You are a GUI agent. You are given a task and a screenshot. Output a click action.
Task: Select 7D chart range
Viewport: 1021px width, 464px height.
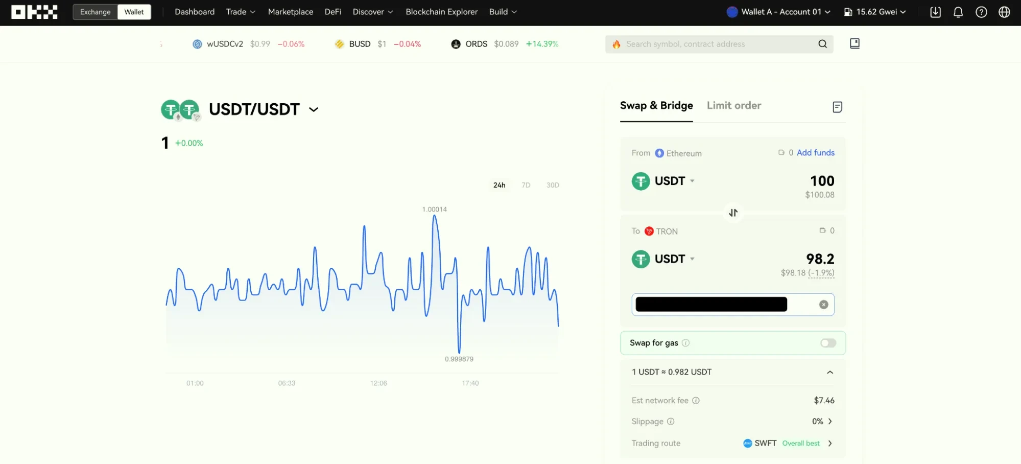coord(526,185)
